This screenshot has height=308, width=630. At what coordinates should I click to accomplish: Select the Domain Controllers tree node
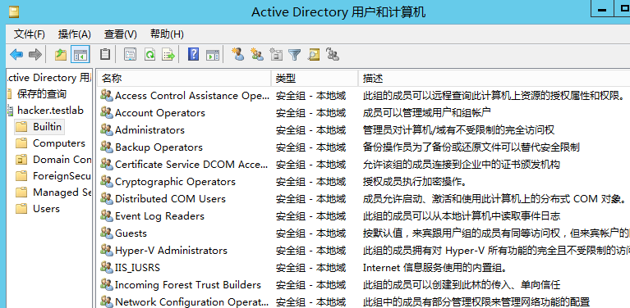click(62, 160)
